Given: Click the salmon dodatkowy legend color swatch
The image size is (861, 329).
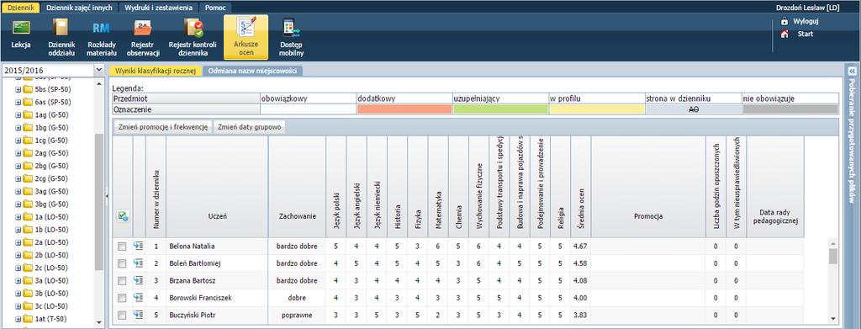Looking at the screenshot, I should point(404,109).
